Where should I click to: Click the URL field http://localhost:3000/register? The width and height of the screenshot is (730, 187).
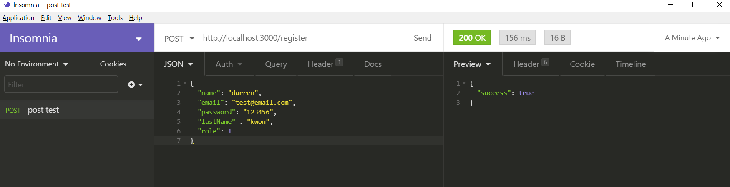pos(255,38)
